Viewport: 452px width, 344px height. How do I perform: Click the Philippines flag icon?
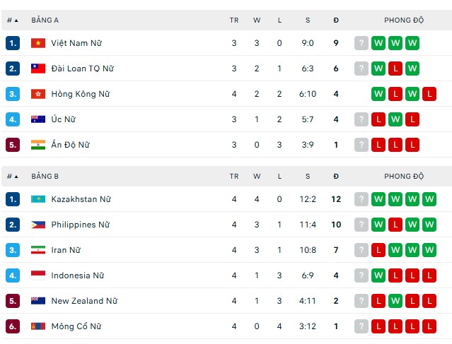tap(38, 225)
